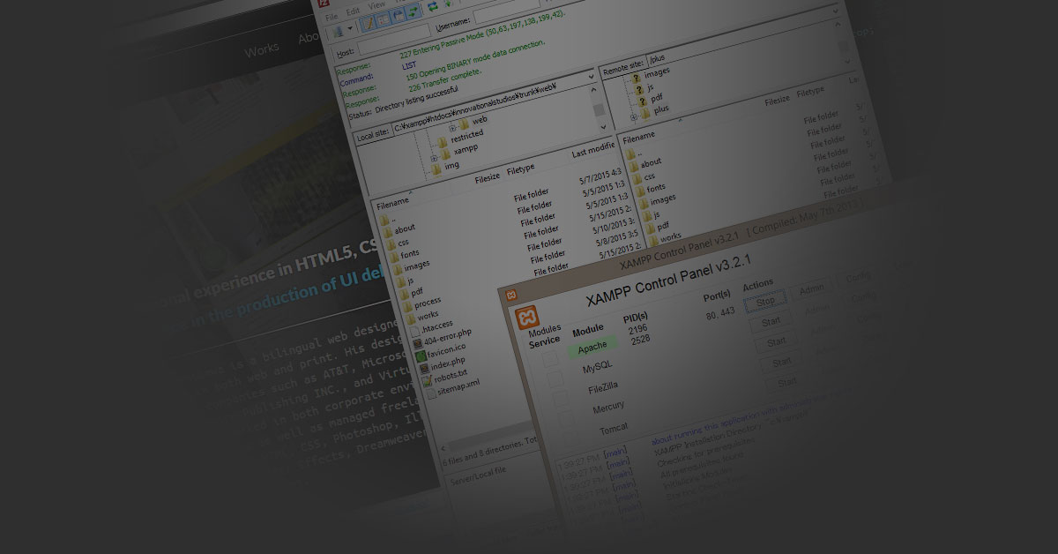1058x554 pixels.
Task: Start the MySQL module in XAMPP
Action: point(771,323)
